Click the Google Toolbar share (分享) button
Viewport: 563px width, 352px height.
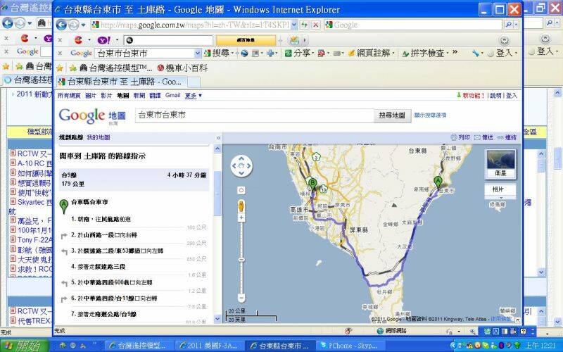(x=298, y=54)
